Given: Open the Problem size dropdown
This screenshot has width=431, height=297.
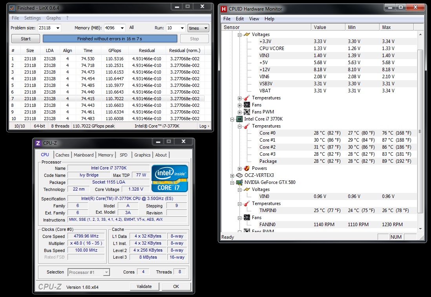Looking at the screenshot, I should 58,28.
